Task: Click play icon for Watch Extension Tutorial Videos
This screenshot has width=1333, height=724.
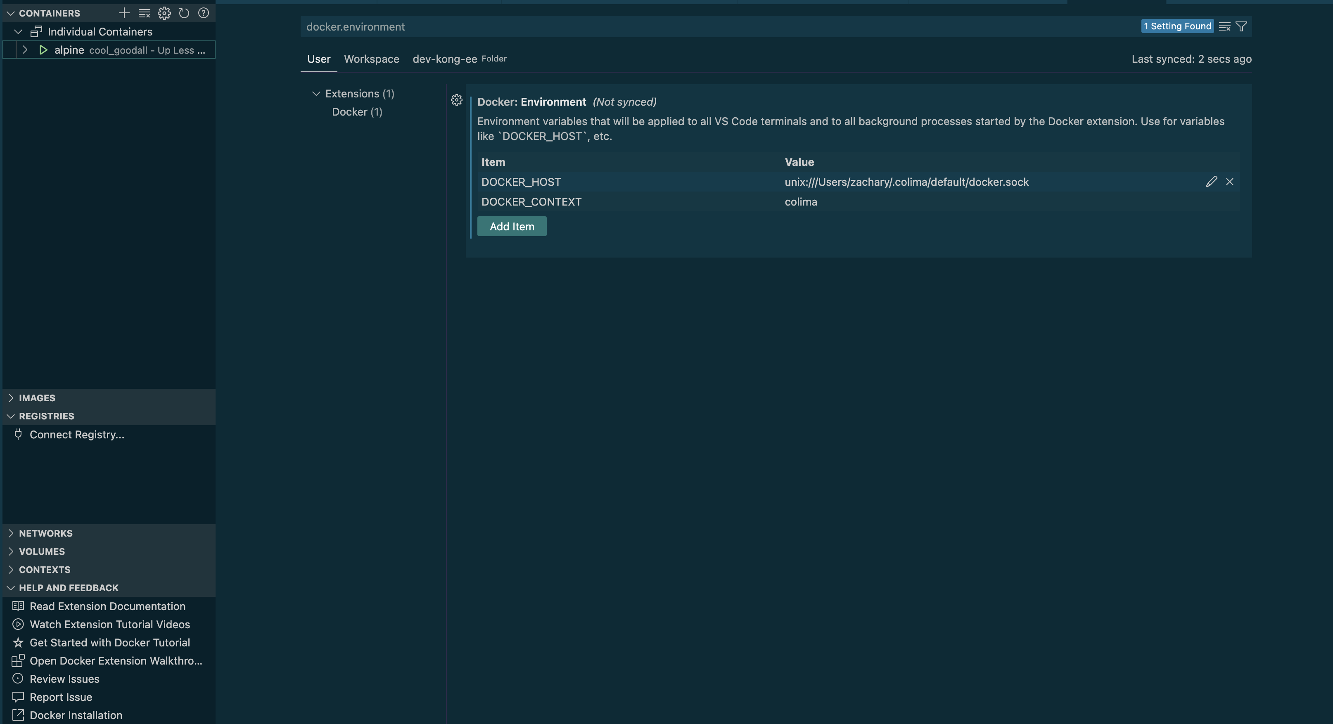Action: [x=18, y=624]
